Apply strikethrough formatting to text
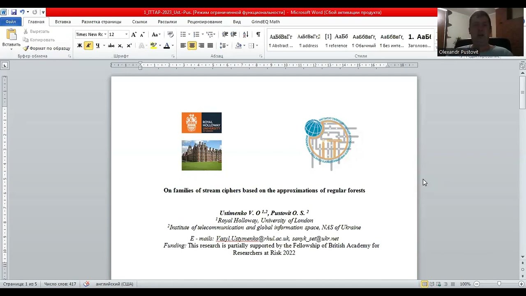Viewport: 526px width, 296px height. (111, 46)
